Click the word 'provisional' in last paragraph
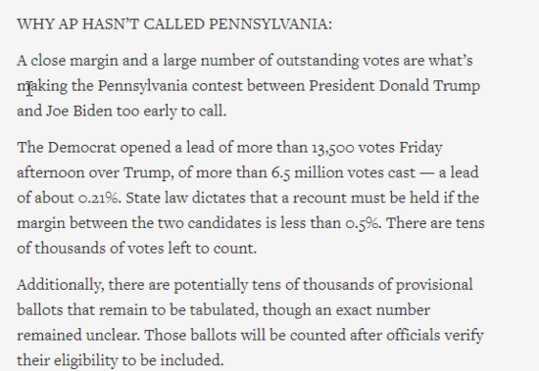This screenshot has height=371, width=539. (x=434, y=286)
